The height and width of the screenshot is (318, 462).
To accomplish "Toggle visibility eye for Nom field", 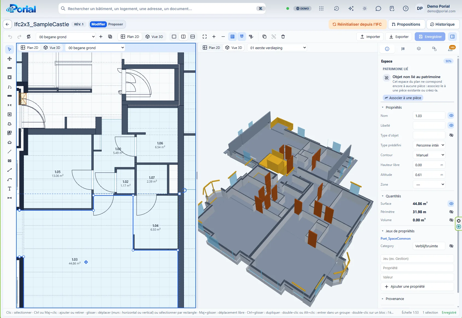I will point(451,116).
